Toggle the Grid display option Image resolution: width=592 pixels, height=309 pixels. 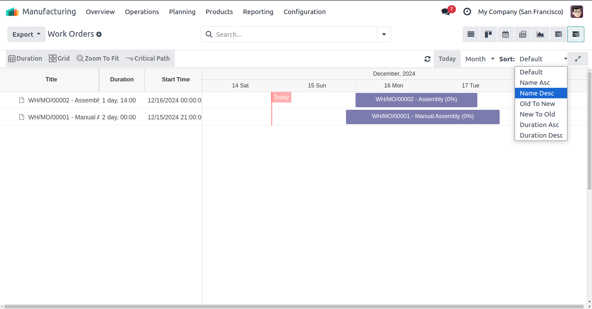pyautogui.click(x=59, y=58)
